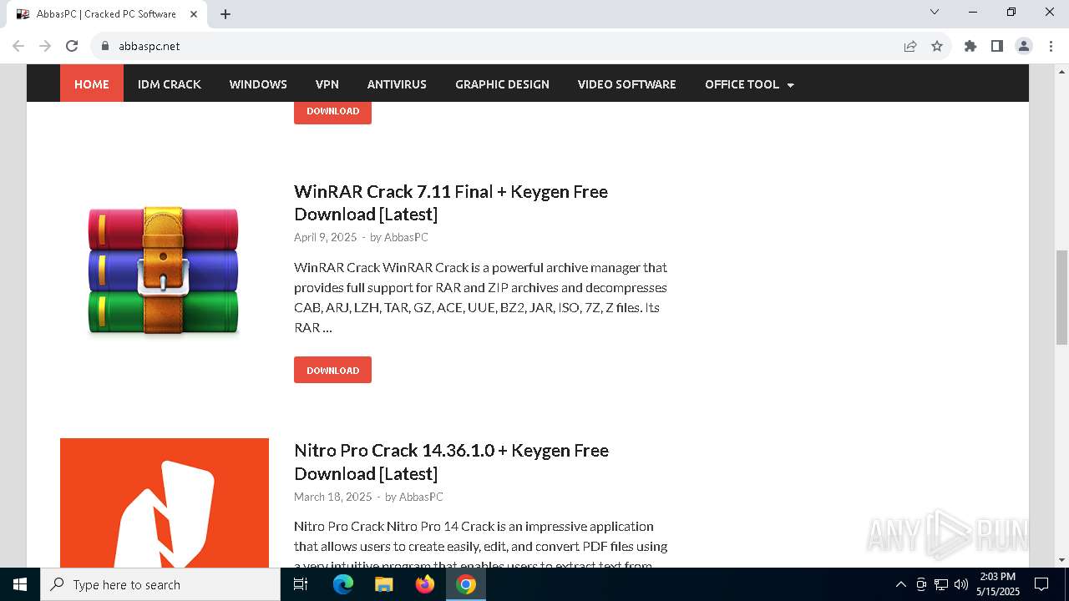The image size is (1069, 601).
Task: Click the March 18, 2025 date link
Action: pos(332,497)
